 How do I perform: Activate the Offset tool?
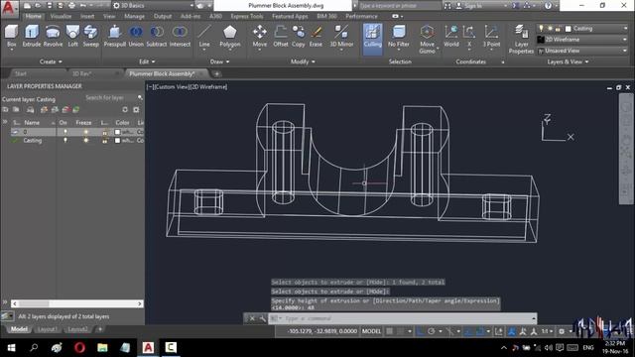click(x=280, y=36)
